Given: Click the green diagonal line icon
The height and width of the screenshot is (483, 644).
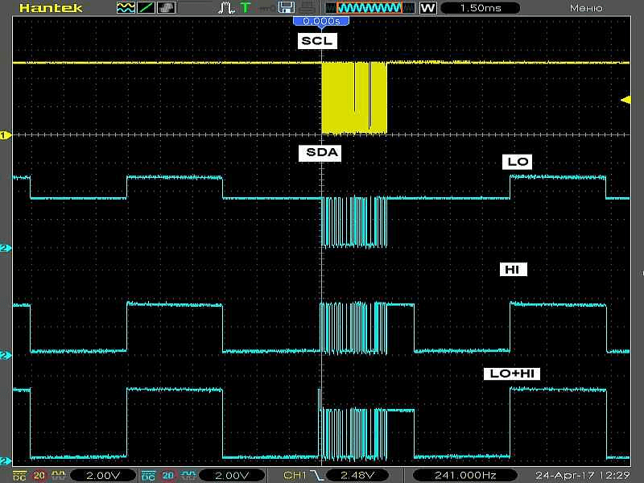Looking at the screenshot, I should [x=146, y=8].
